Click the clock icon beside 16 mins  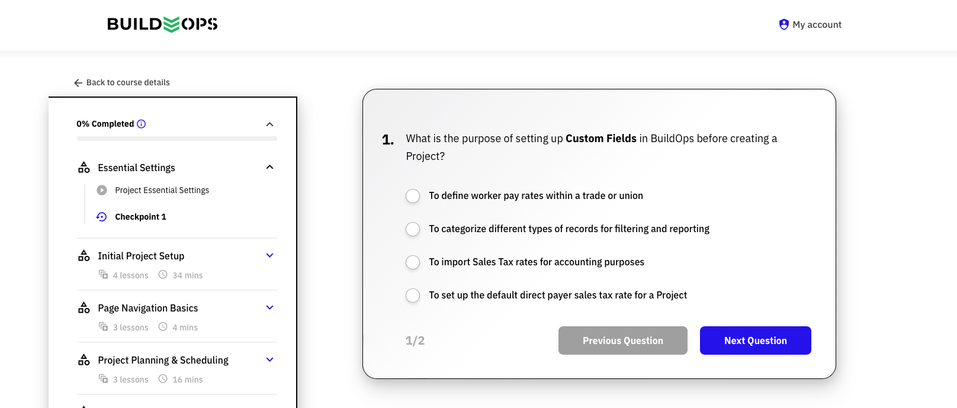point(163,379)
